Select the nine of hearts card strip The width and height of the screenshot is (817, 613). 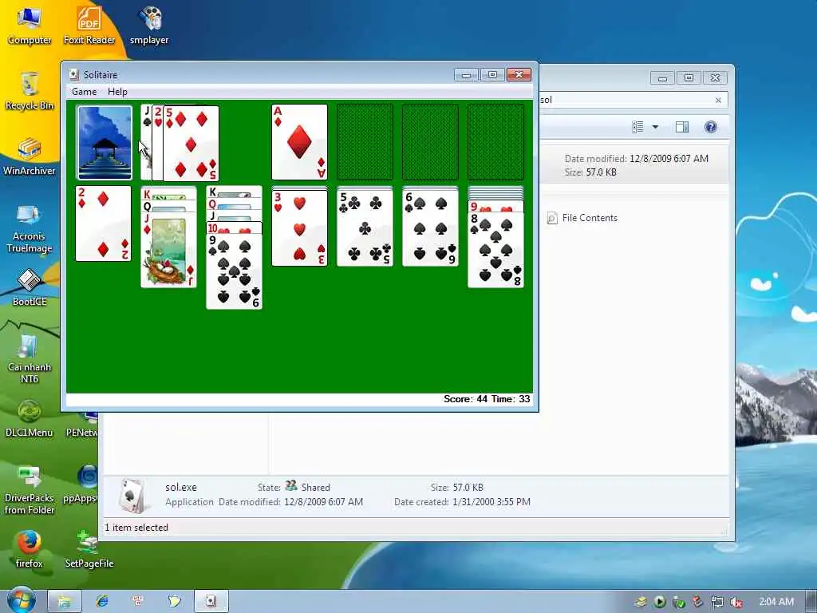495,207
